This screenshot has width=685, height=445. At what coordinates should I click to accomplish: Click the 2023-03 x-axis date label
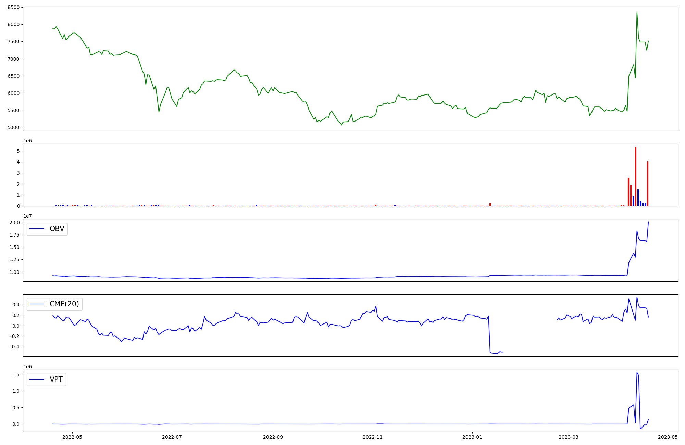569,437
